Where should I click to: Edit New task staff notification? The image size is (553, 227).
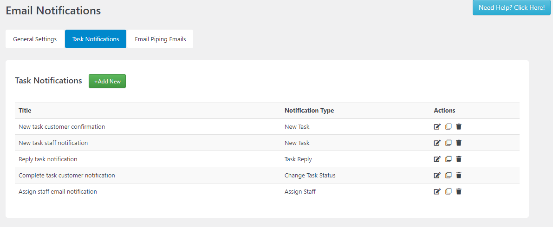437,143
